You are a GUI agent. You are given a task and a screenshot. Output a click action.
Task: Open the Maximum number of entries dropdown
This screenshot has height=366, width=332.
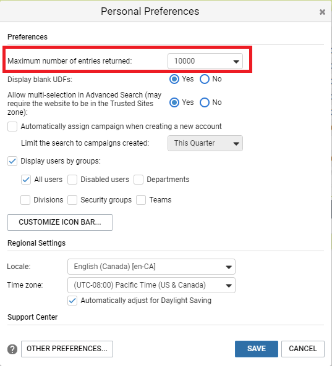point(205,61)
